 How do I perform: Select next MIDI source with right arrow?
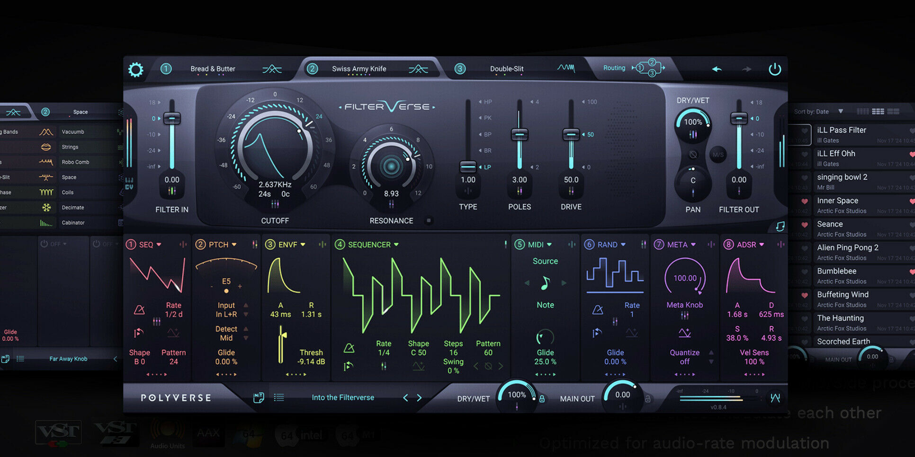pyautogui.click(x=564, y=283)
